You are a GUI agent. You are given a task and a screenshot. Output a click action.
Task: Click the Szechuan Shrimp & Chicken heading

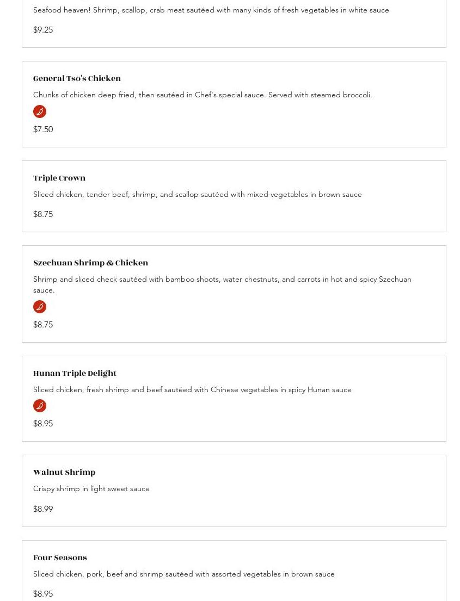tap(90, 263)
